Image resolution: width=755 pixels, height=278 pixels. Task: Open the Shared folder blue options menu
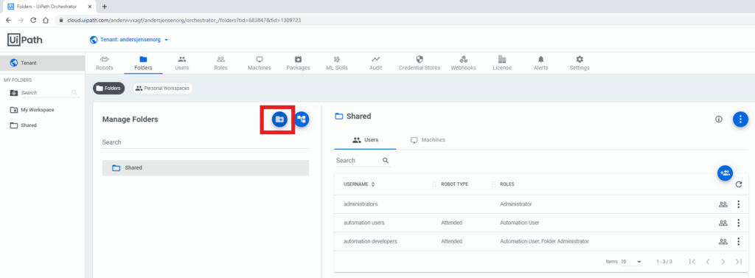click(x=740, y=119)
